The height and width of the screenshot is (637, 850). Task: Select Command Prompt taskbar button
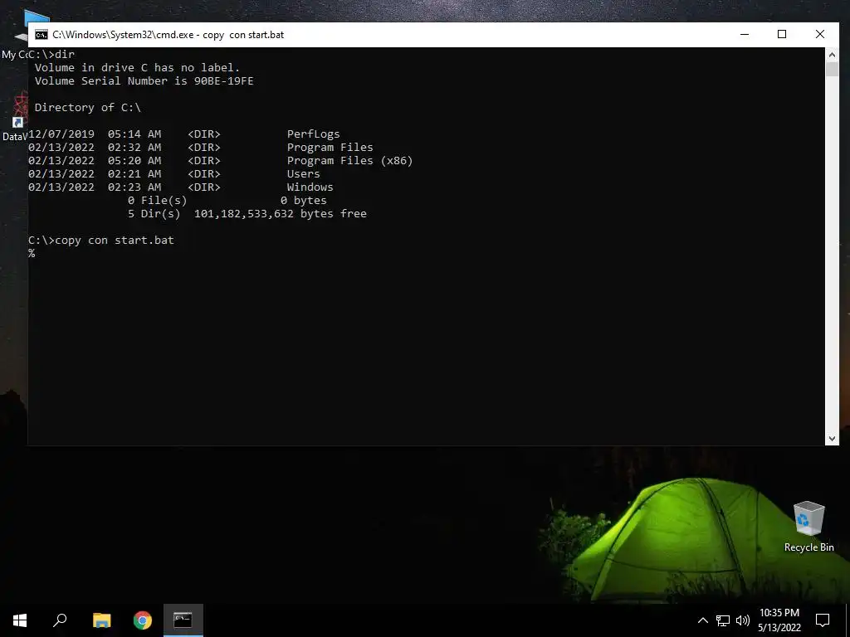183,620
